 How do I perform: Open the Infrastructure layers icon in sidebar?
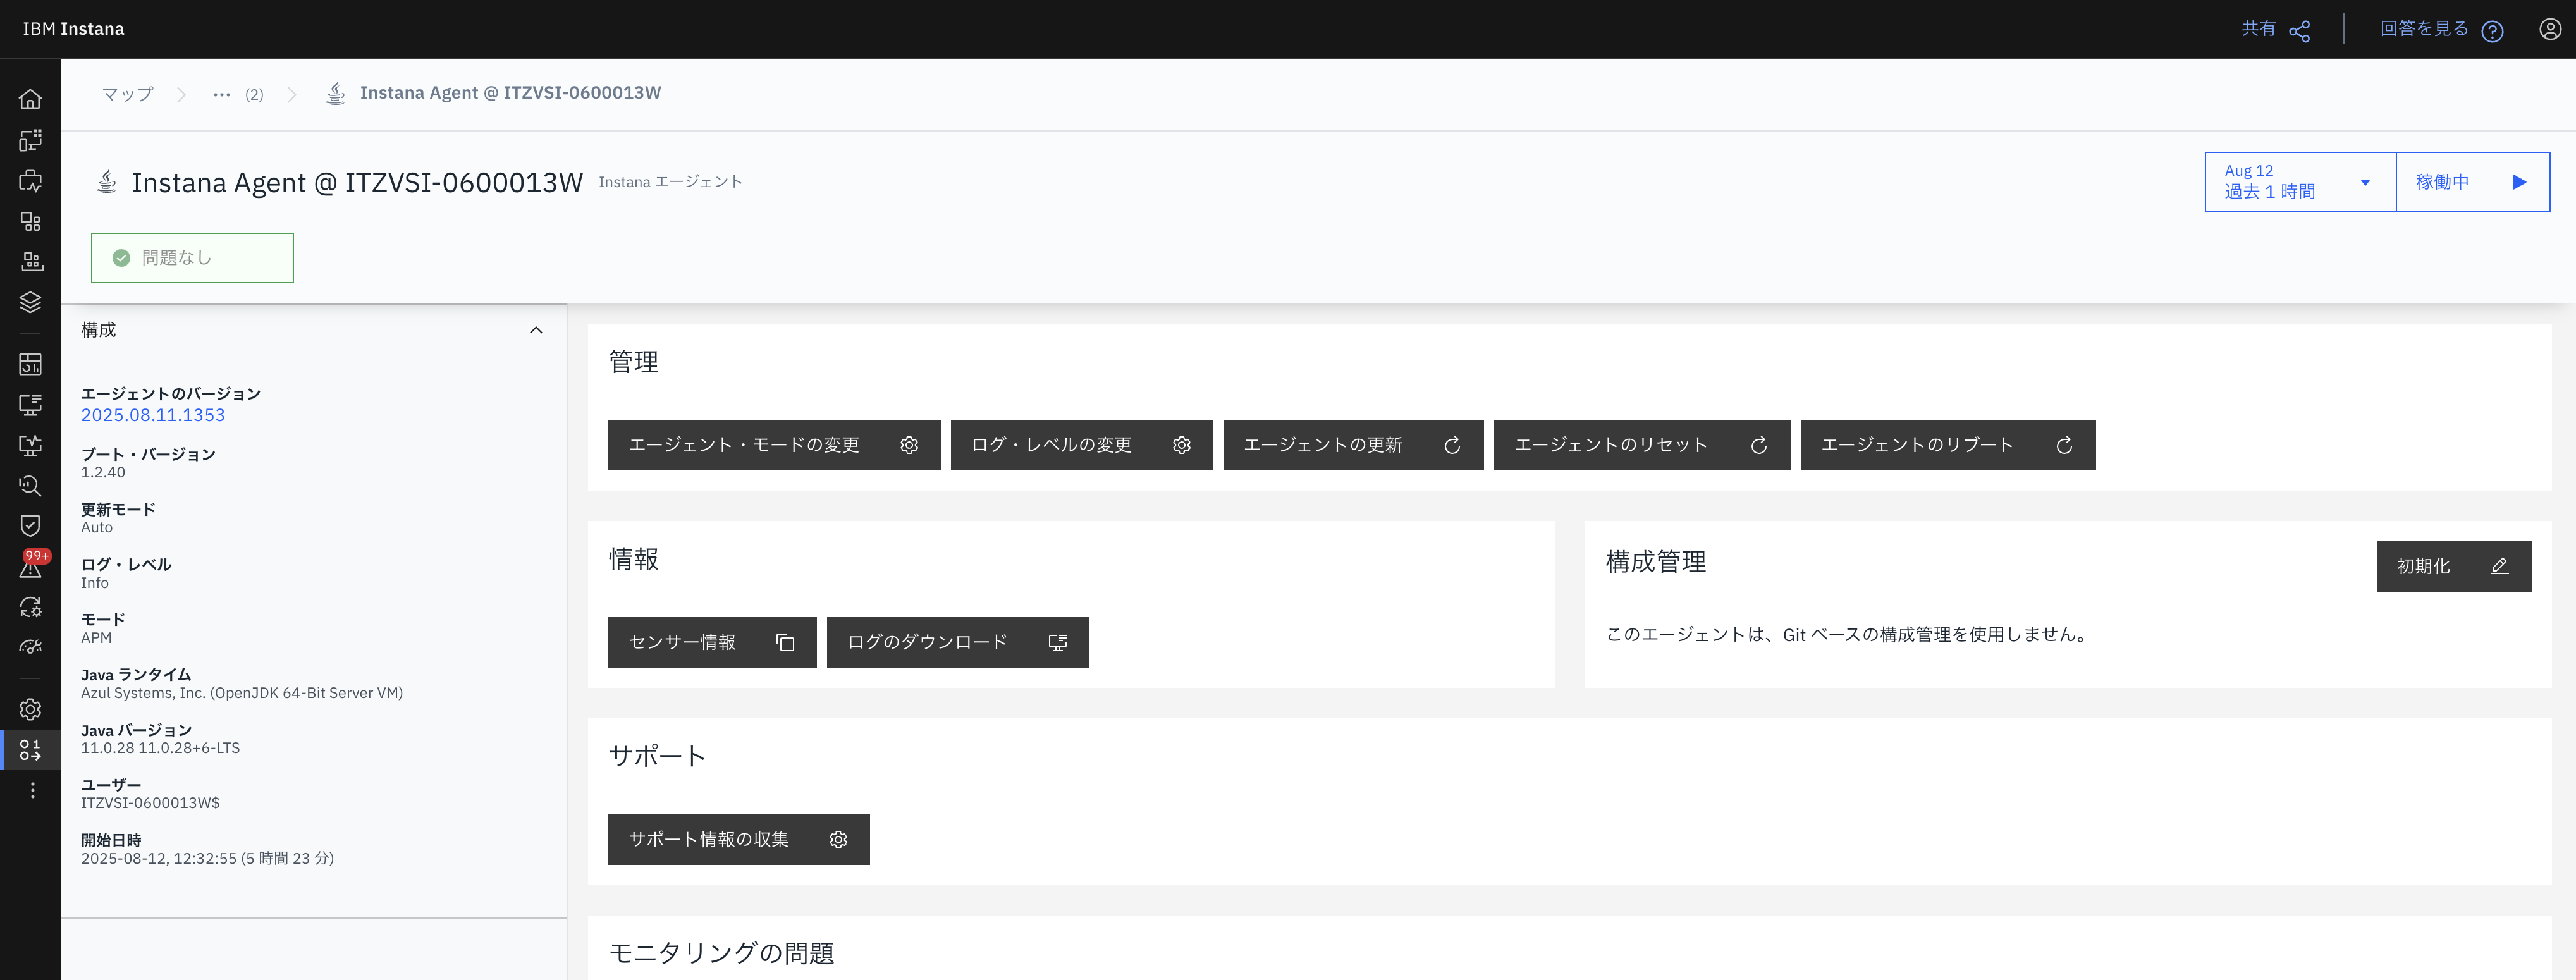click(30, 302)
